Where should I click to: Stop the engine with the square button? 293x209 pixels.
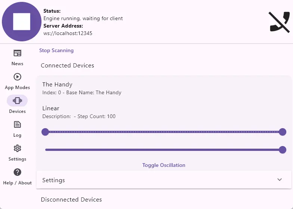pyautogui.click(x=22, y=22)
